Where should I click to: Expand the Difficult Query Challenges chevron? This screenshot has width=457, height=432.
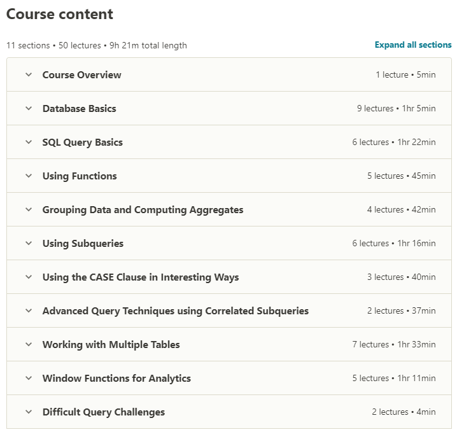(x=29, y=412)
